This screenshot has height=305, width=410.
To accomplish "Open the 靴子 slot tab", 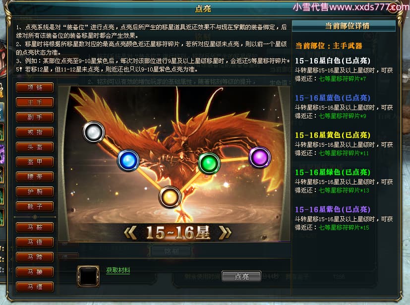I will pos(35,207).
